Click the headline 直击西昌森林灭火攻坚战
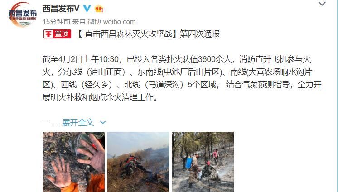 point(129,34)
